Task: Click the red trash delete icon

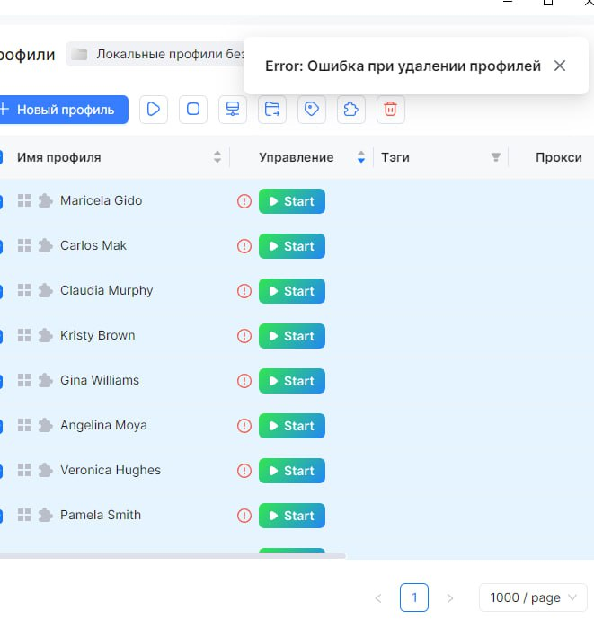Action: [x=390, y=110]
